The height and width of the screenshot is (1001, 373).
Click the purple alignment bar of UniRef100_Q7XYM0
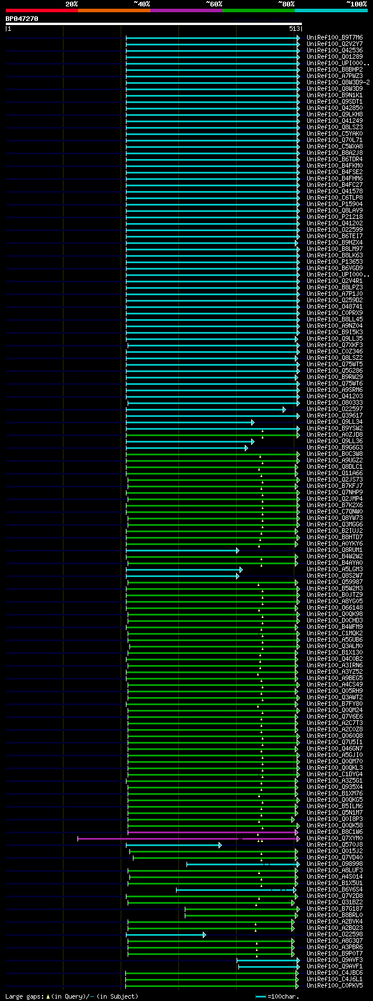click(189, 839)
